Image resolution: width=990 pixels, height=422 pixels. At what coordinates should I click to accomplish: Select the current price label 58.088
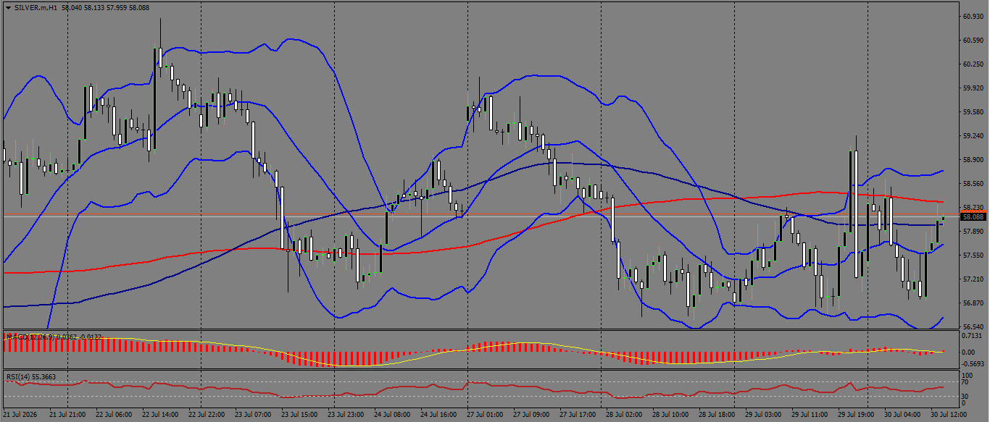pyautogui.click(x=972, y=216)
